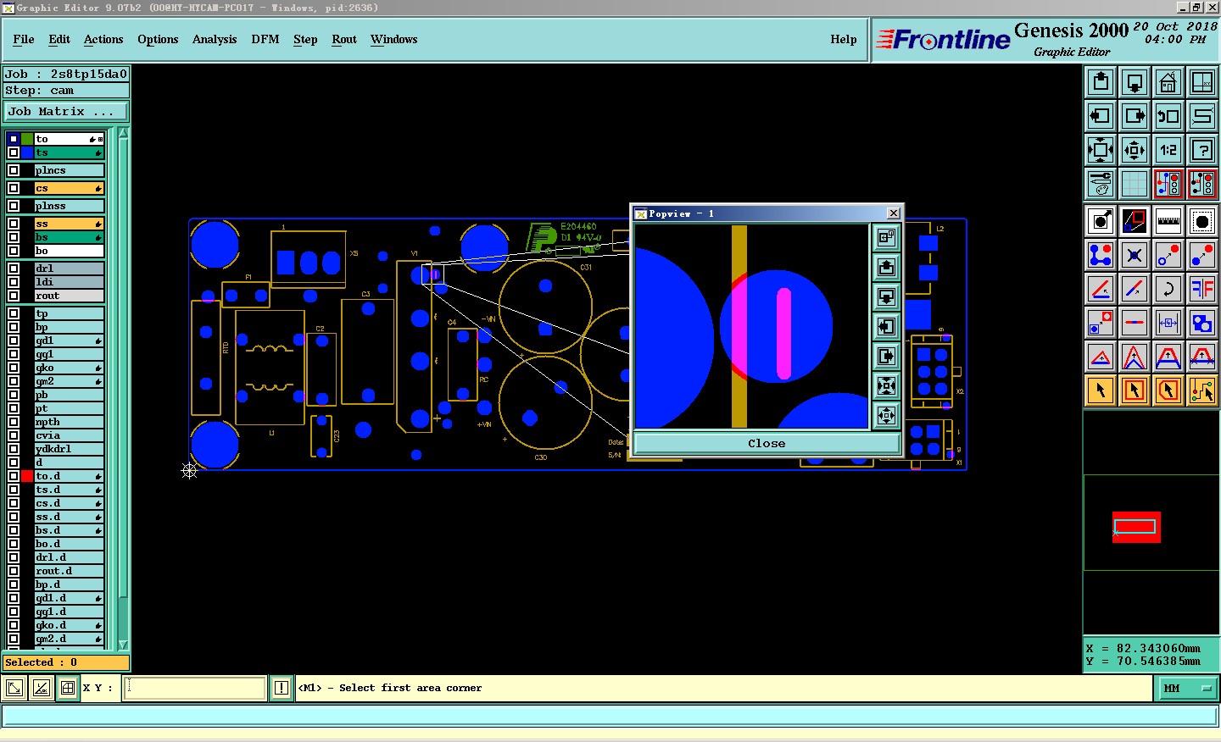Viewport: 1221px width, 742px height.
Task: Click pan up icon inside Popview window
Action: [x=887, y=268]
